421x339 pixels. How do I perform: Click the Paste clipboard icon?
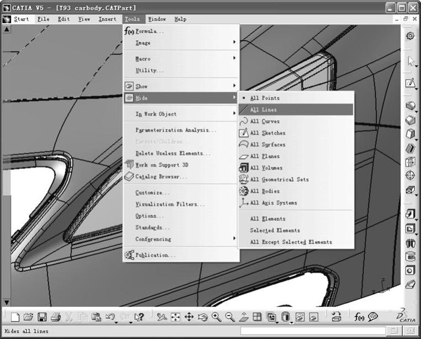tap(96, 317)
